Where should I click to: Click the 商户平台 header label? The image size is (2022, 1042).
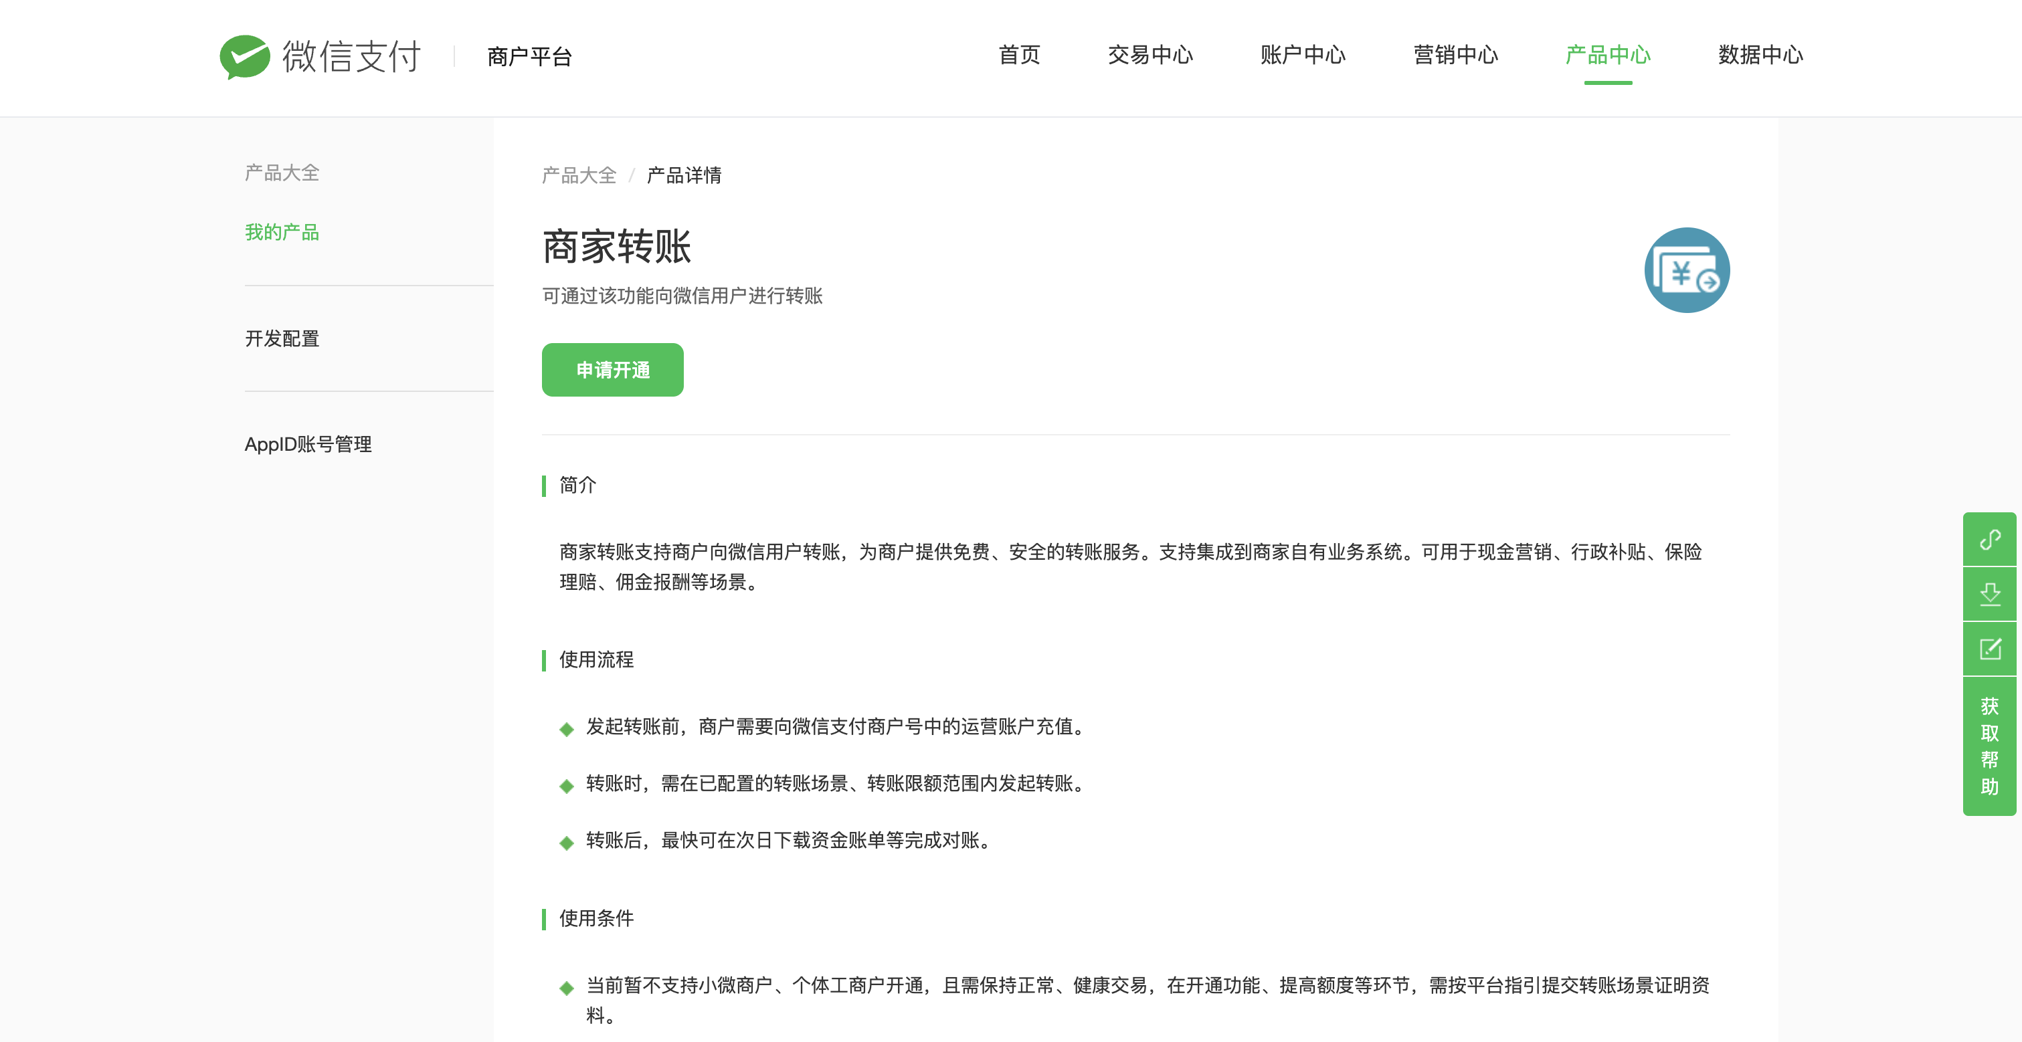pyautogui.click(x=529, y=56)
